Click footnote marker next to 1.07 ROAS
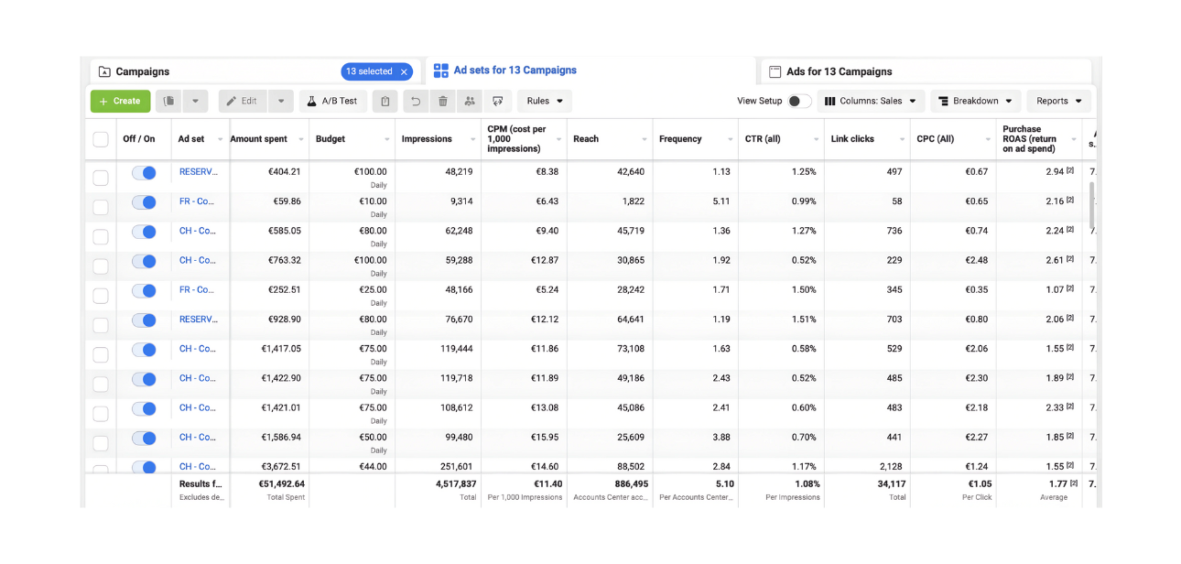Image resolution: width=1181 pixels, height=564 pixels. point(1070,288)
